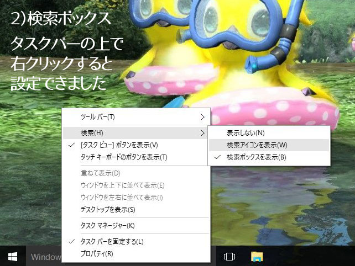Open Task View from the taskbar

tap(229, 257)
